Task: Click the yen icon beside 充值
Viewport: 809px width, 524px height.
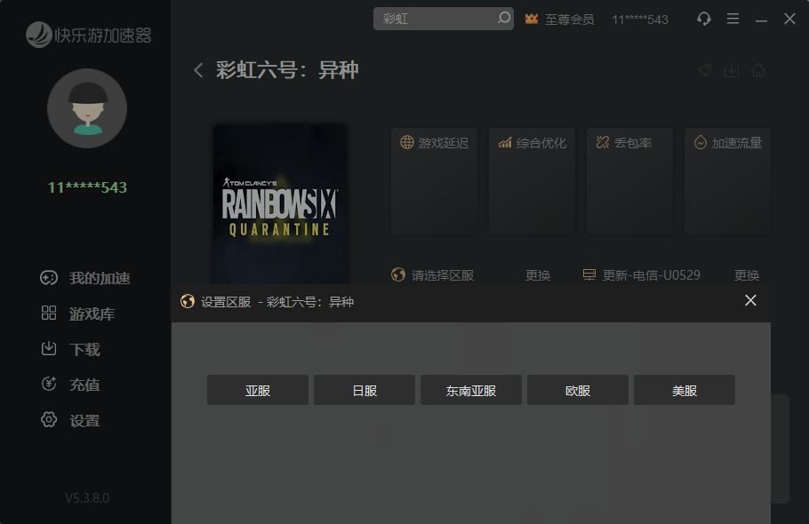Action: (49, 384)
